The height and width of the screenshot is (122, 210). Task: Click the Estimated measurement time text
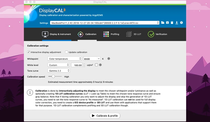click(80, 82)
